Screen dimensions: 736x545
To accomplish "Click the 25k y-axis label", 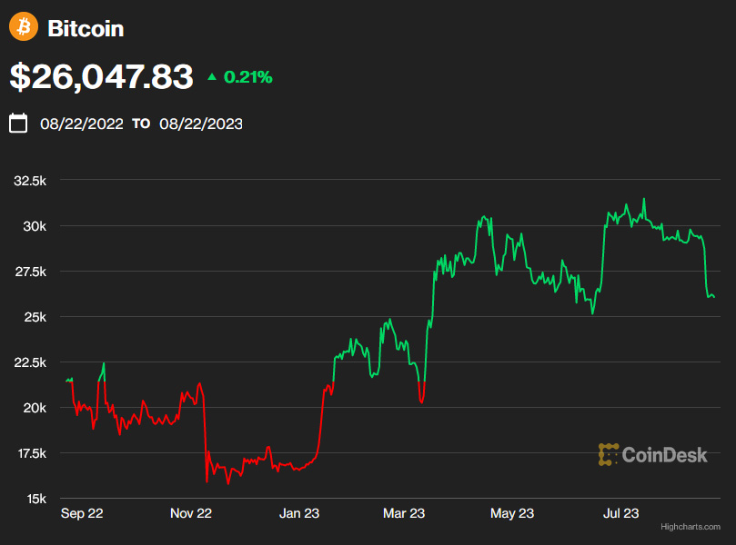I will click(35, 317).
